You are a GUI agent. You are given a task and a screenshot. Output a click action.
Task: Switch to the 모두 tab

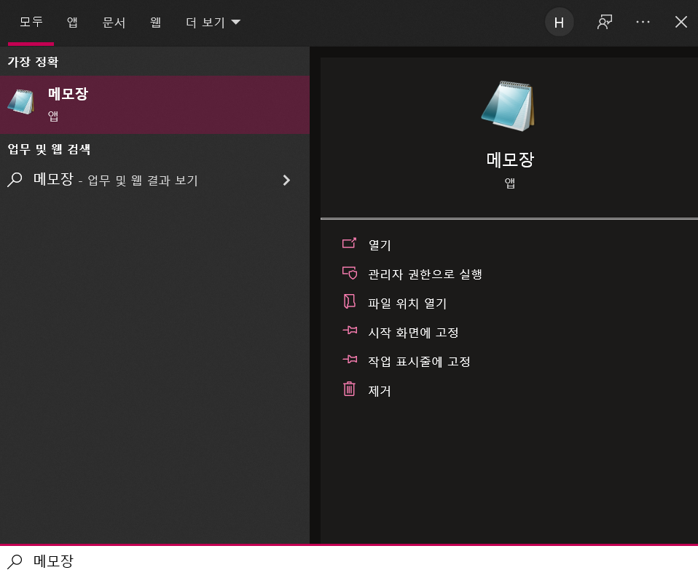click(31, 22)
